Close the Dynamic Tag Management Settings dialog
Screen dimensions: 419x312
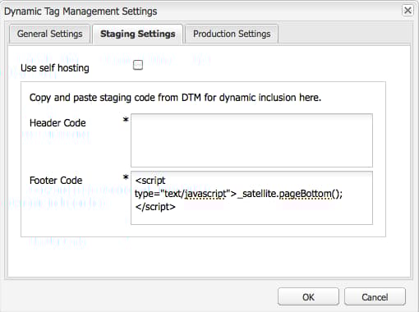tap(407, 11)
